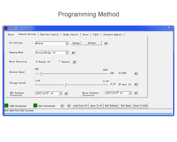177x142 pixels.
Task: Expand the ESC Overheat Protection temperature dropdown
Action: tap(60, 93)
